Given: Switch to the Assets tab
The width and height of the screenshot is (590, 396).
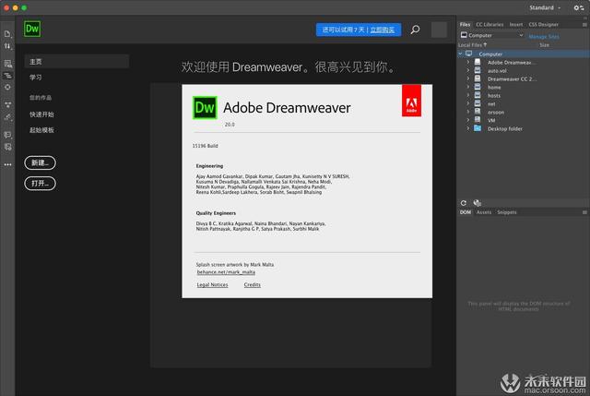Looking at the screenshot, I should (x=484, y=212).
